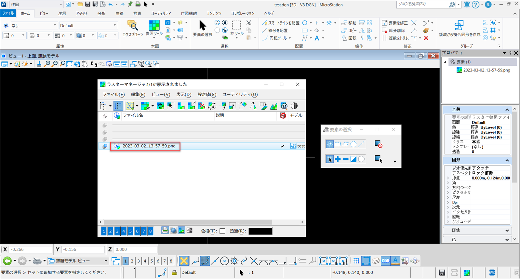520x279 pixels.
Task: Click the X coordinate input field
Action: pyautogui.click(x=30, y=249)
